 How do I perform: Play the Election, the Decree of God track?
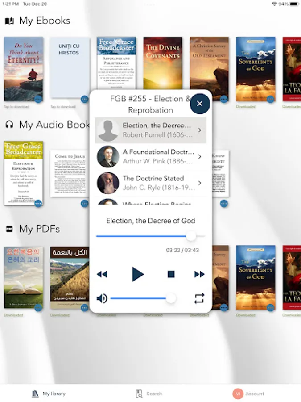[x=137, y=274]
